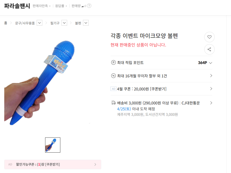Expand the 364P points chevron
231x173 pixels.
click(x=211, y=63)
